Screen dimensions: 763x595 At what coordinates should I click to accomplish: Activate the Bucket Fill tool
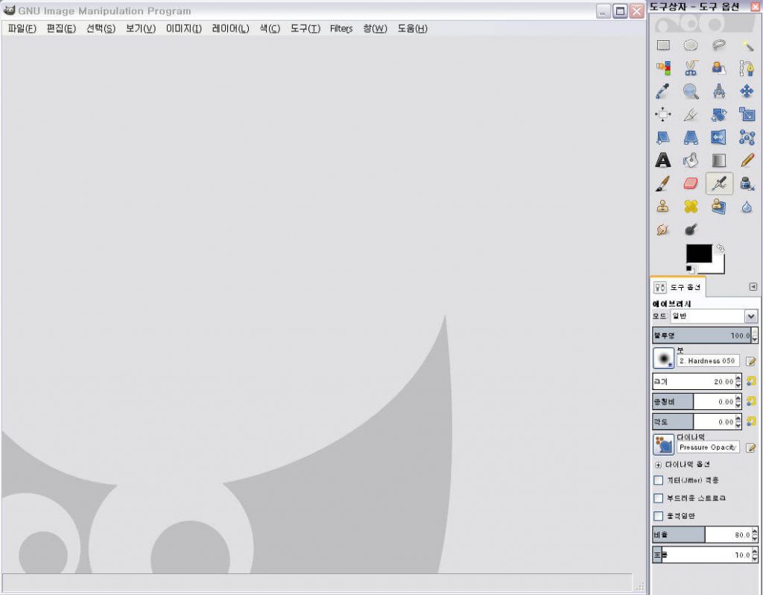pyautogui.click(x=691, y=160)
